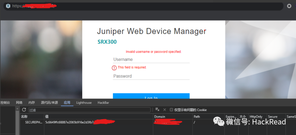Click the circular icon at the address bar's right

(x=289, y=6)
